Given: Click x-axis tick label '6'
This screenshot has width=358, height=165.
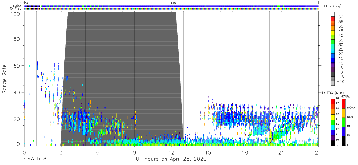Looking at the screenshot, I should pyautogui.click(x=98, y=152).
